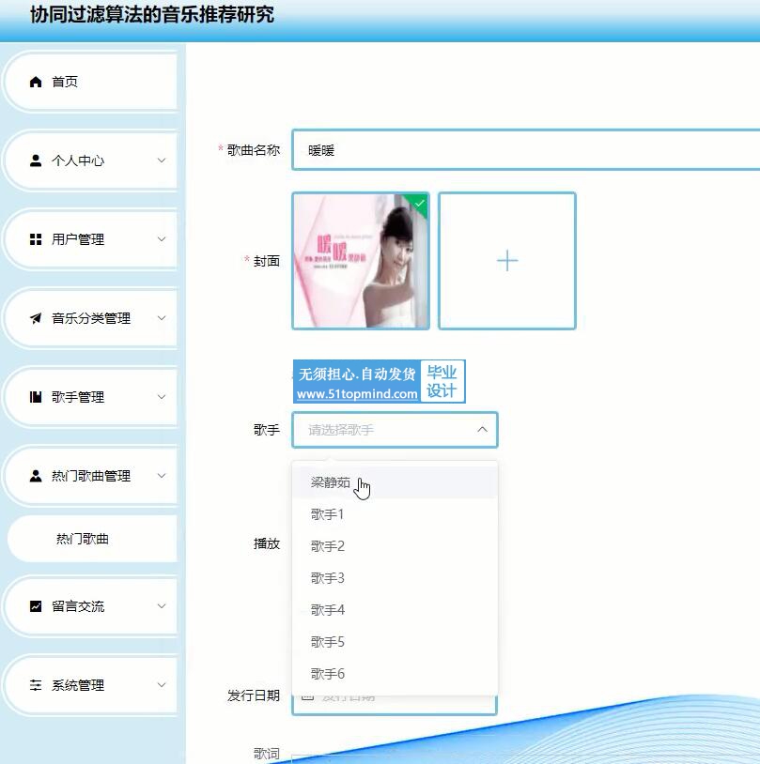The image size is (760, 764).
Task: Close the 歌手 dropdown using its arrow
Action: click(x=482, y=430)
